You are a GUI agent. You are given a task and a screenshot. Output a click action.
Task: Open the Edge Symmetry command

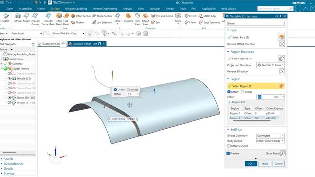point(210,22)
